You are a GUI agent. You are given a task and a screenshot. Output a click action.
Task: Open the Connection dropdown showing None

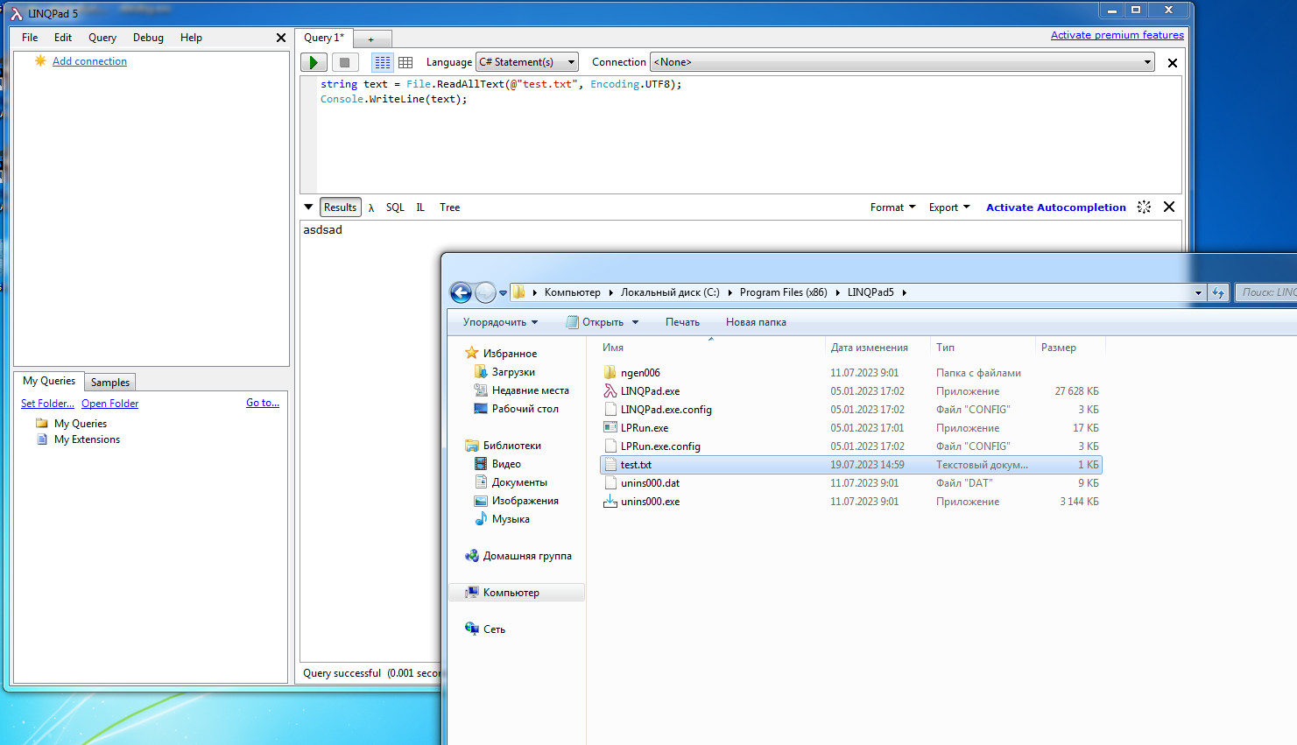pyautogui.click(x=903, y=62)
